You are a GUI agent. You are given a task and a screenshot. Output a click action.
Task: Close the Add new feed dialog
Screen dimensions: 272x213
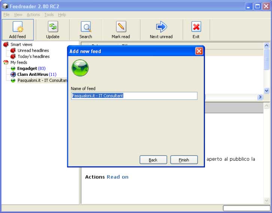(199, 51)
